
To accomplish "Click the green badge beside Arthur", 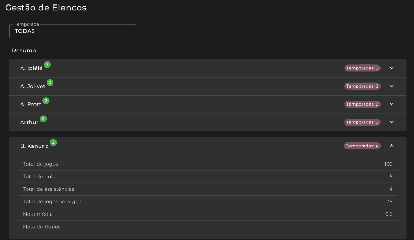I will click(x=43, y=119).
